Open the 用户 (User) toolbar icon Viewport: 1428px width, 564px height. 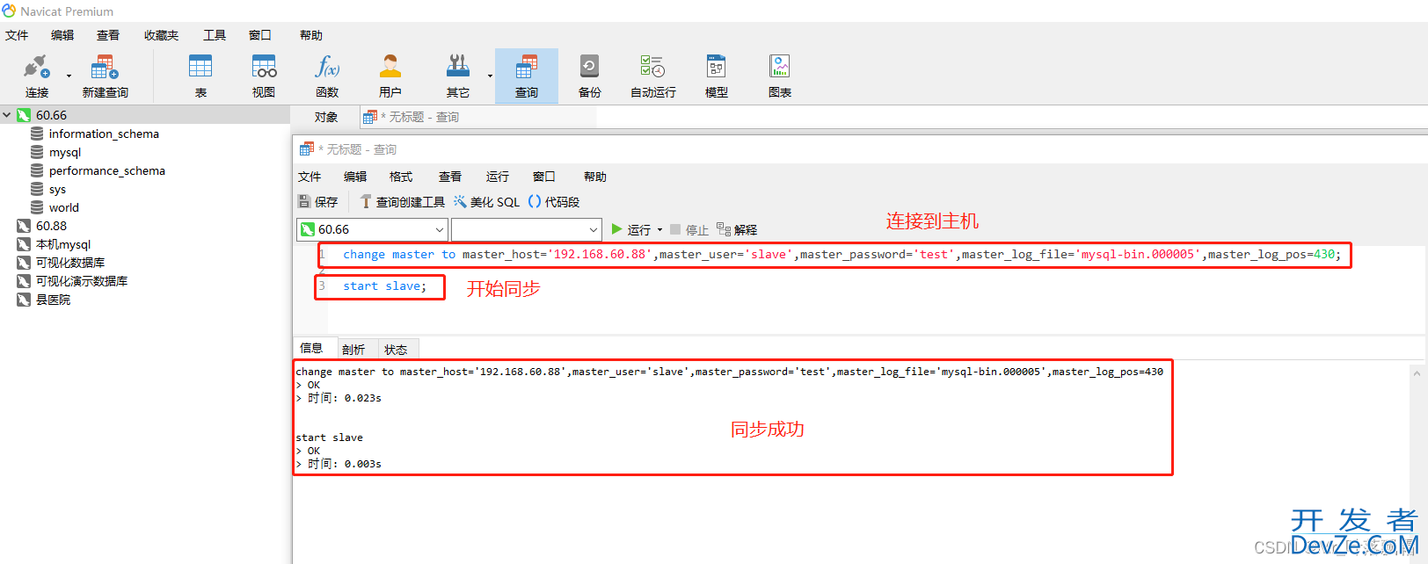coord(390,76)
